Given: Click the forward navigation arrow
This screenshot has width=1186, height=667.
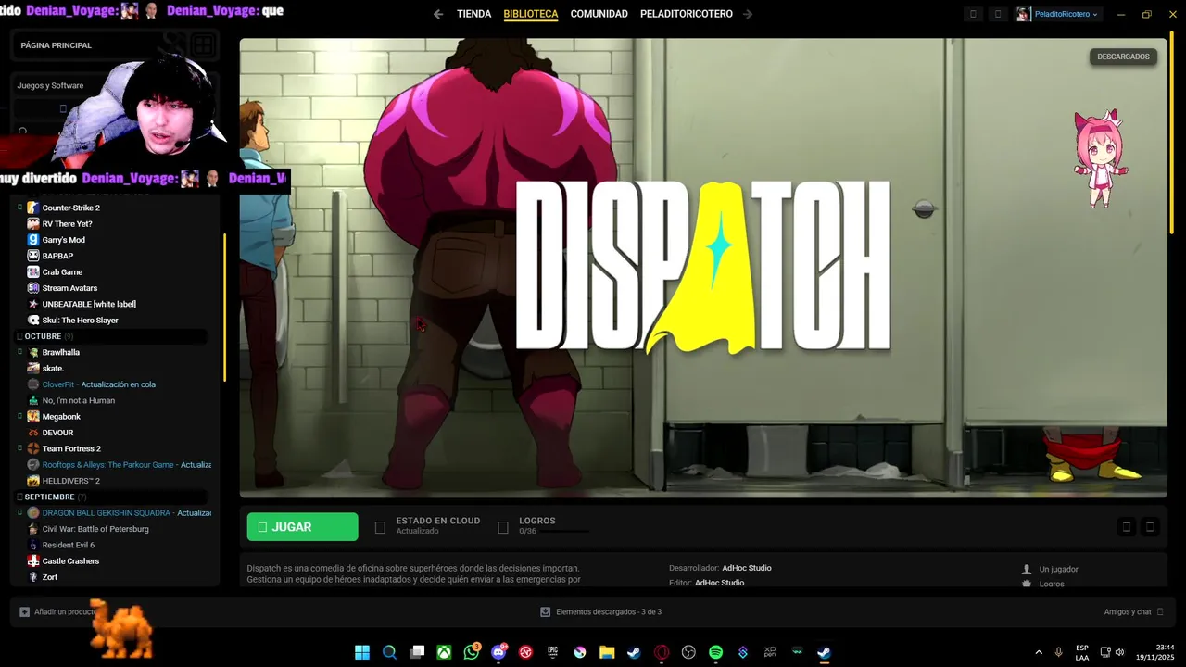Looking at the screenshot, I should 748,14.
